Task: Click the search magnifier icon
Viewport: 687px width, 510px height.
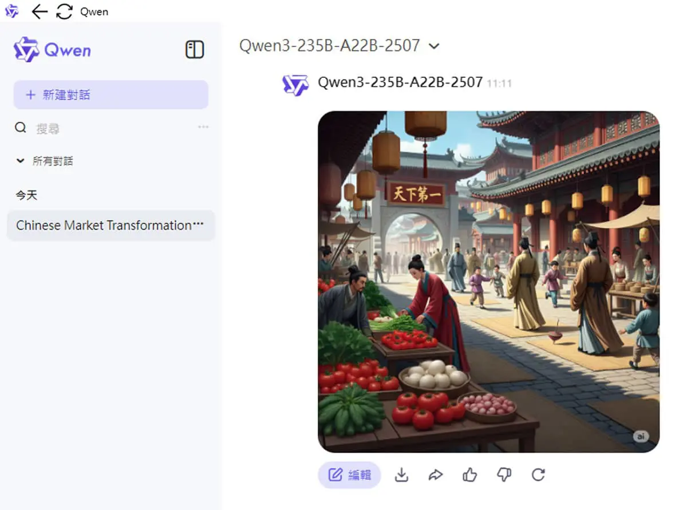Action: [21, 128]
